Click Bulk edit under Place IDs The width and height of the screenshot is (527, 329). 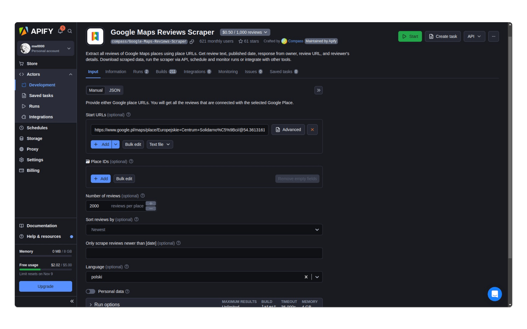pyautogui.click(x=124, y=178)
